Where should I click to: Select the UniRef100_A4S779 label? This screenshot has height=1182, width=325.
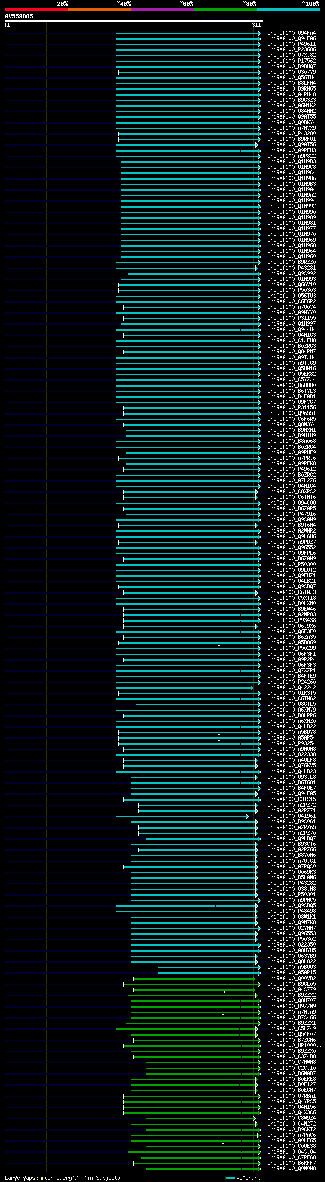point(291,990)
